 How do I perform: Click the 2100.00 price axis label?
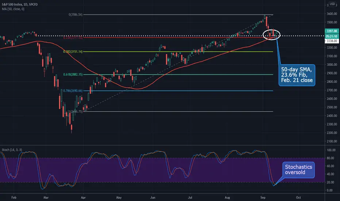pyautogui.click(x=332, y=141)
